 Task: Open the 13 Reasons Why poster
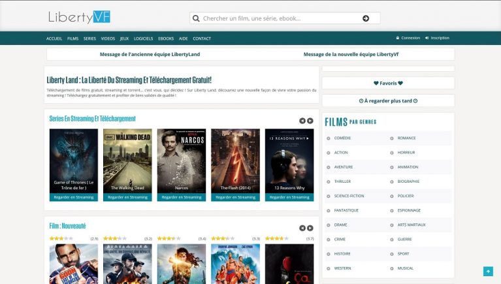tap(289, 161)
